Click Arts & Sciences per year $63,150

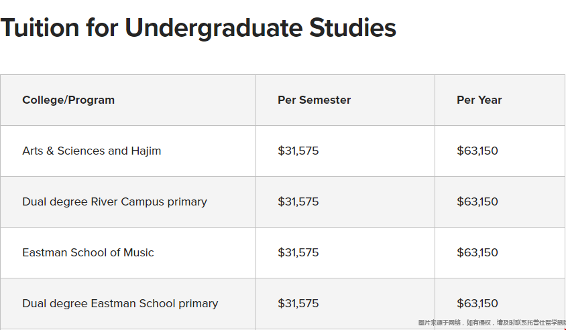click(x=477, y=151)
